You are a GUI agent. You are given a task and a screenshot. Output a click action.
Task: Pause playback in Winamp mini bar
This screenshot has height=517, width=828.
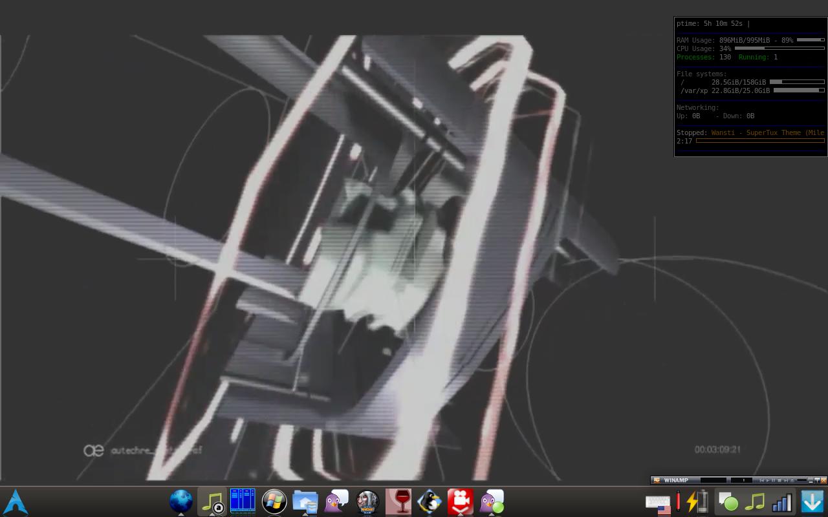coord(774,480)
